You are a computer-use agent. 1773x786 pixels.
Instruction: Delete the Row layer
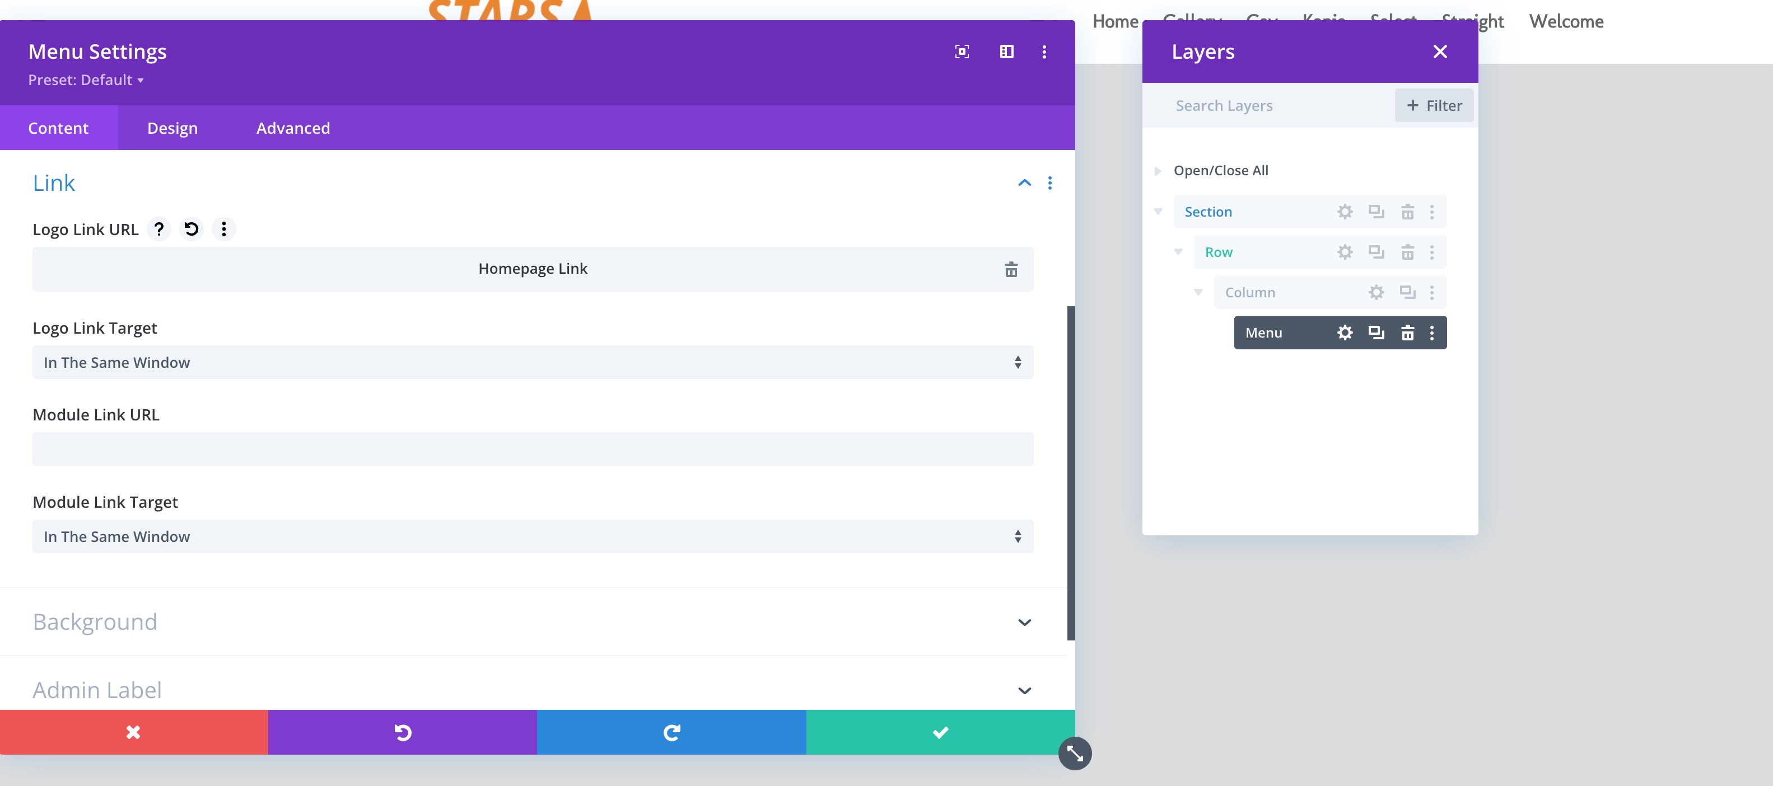[x=1407, y=252]
